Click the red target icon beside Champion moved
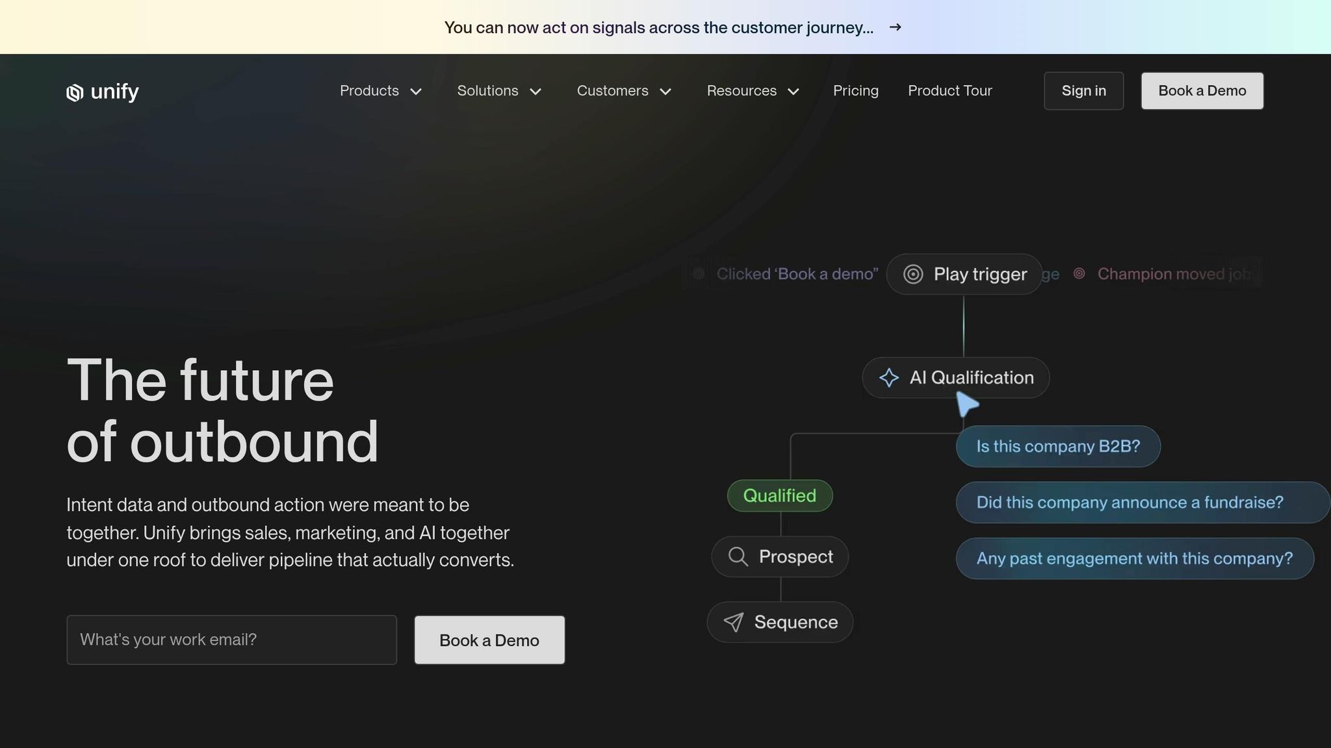 pyautogui.click(x=1079, y=274)
